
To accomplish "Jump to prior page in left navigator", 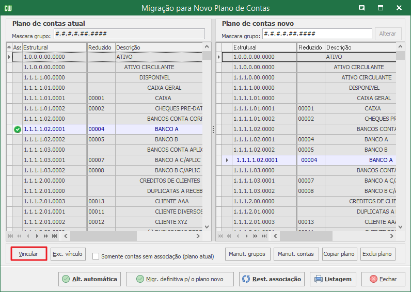I will pos(19,236).
